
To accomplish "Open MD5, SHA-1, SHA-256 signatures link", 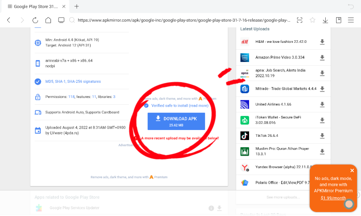I will pos(73,82).
